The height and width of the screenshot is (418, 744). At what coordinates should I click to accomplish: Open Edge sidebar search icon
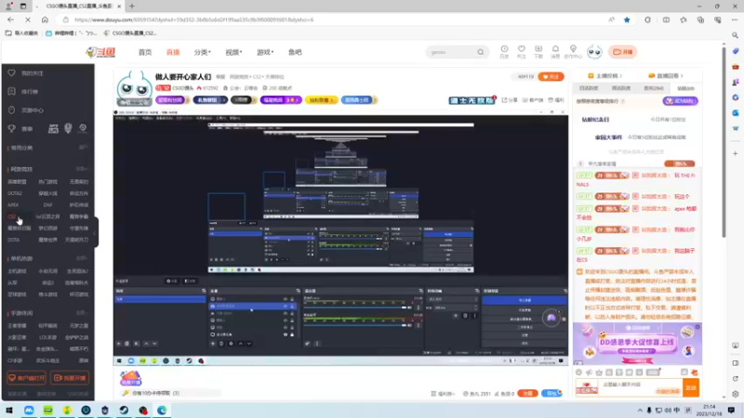click(x=735, y=35)
